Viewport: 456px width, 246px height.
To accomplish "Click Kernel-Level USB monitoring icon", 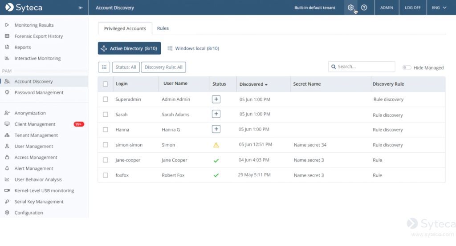I will pyautogui.click(x=7, y=190).
